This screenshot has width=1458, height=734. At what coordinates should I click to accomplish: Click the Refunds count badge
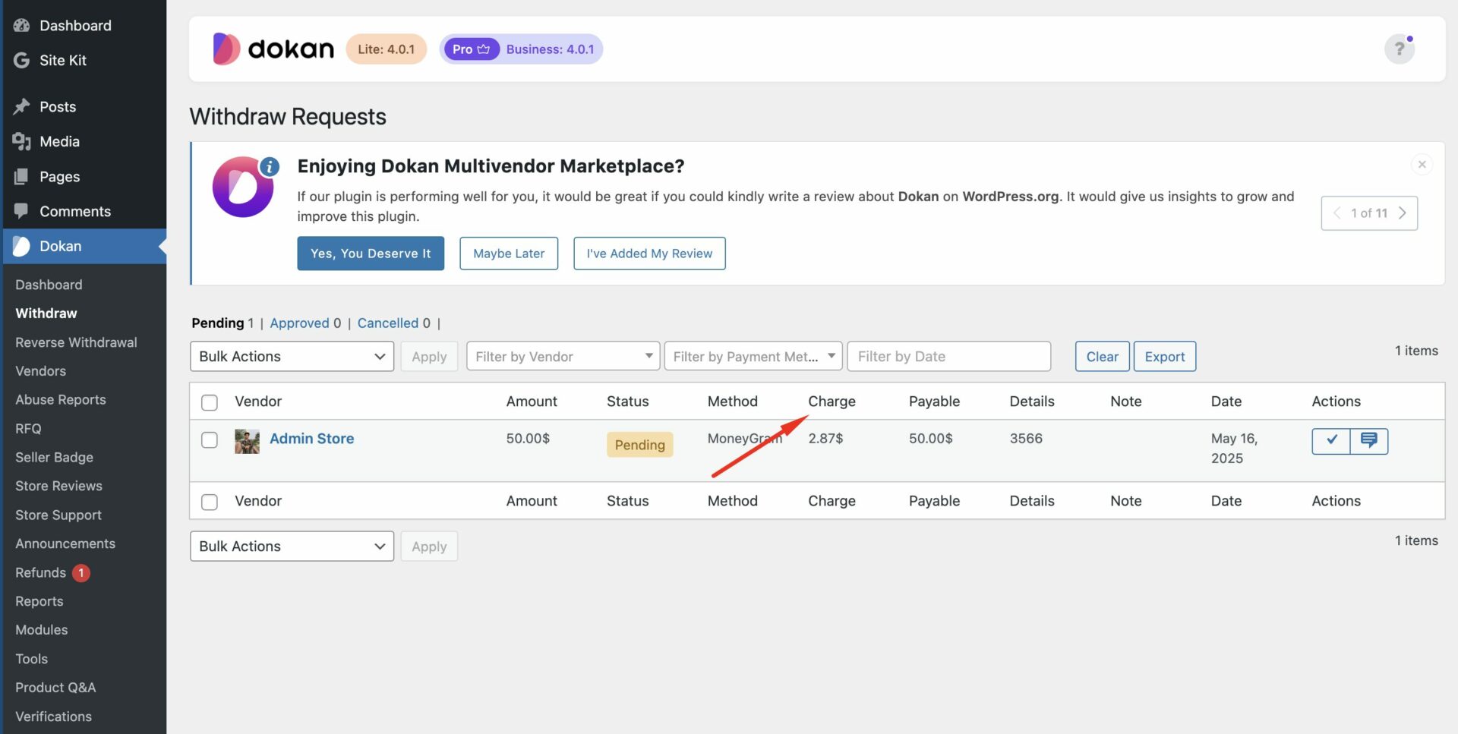(81, 573)
